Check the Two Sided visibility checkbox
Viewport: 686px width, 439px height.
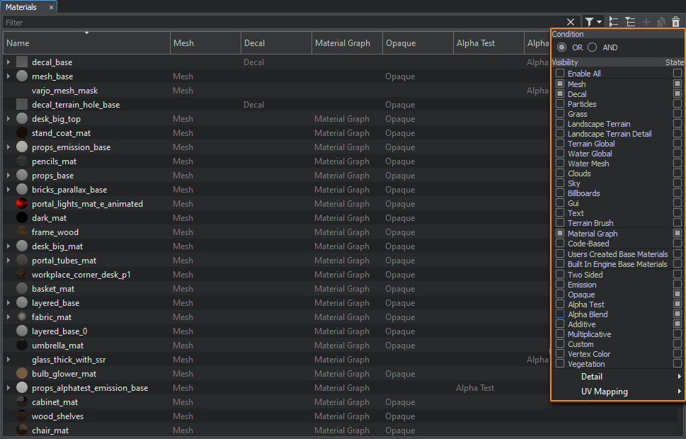pos(560,275)
